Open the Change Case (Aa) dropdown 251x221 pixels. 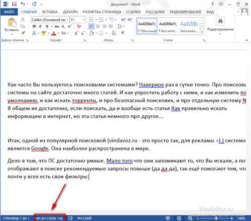point(65,33)
